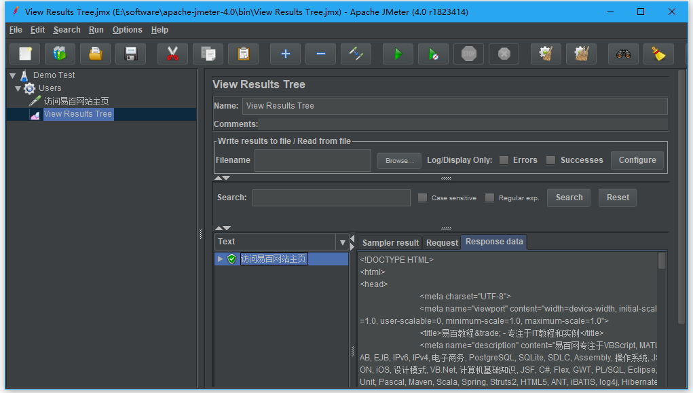Click the Browse... button
Screen dimensions: 693x393
(x=399, y=161)
